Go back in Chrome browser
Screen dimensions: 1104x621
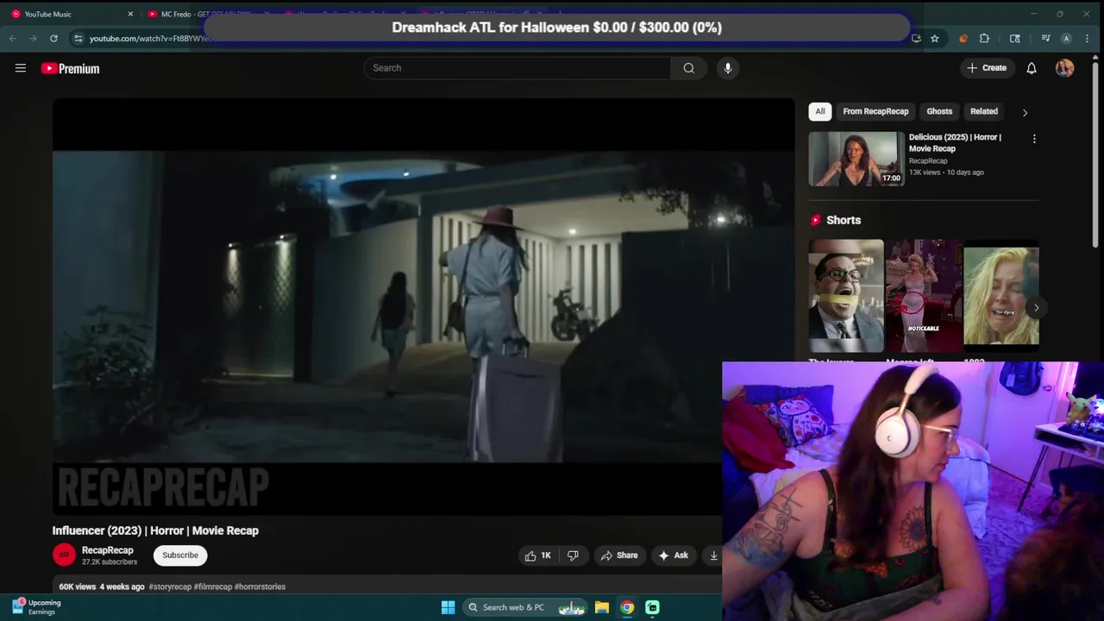point(12,38)
